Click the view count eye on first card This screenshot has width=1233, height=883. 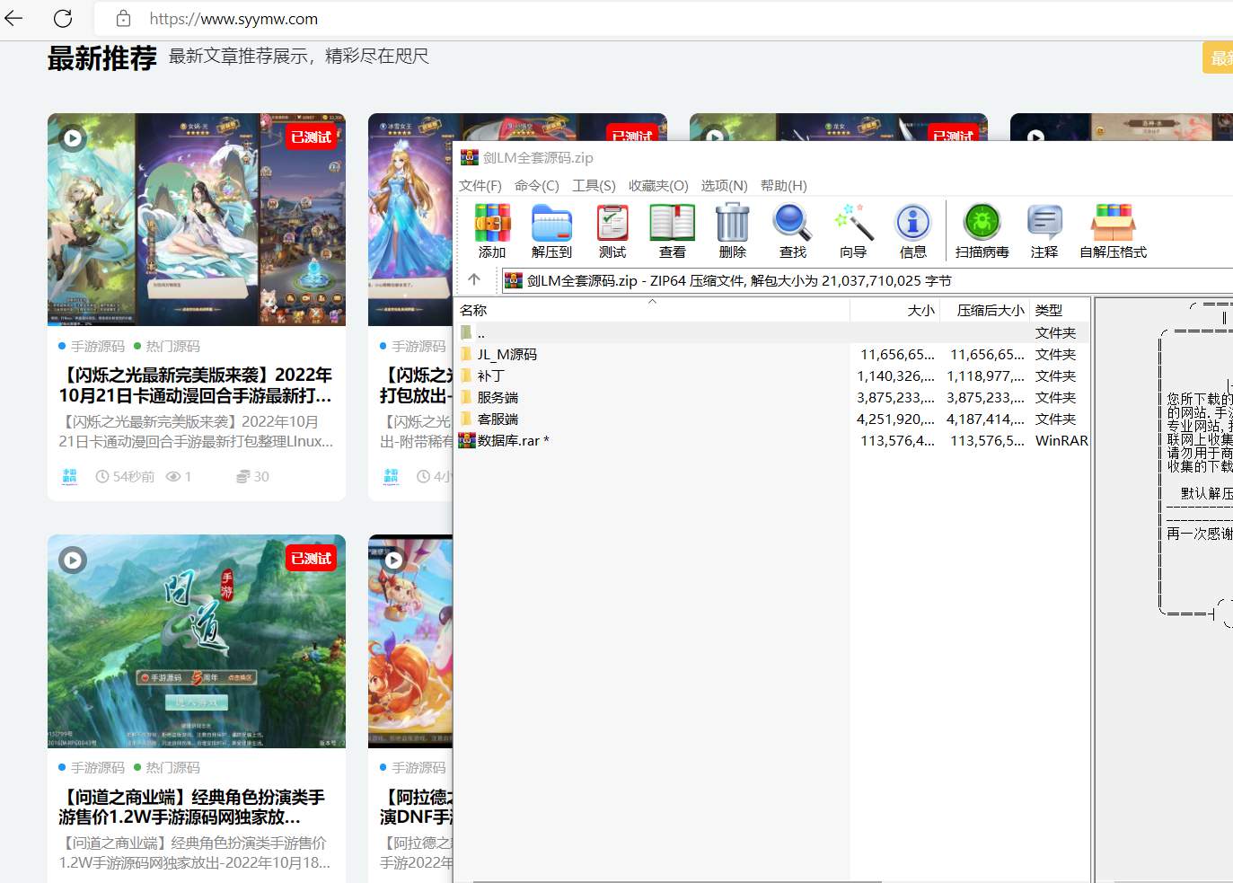(x=173, y=476)
